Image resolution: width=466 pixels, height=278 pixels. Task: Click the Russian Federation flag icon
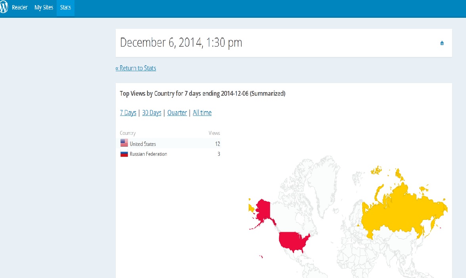(x=124, y=154)
